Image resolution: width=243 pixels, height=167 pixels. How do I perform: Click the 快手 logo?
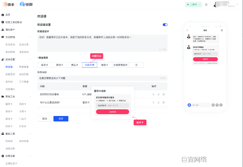(x=9, y=5)
